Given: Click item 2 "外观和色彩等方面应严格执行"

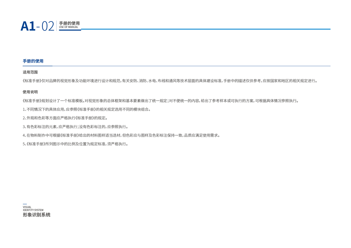Looking at the screenshot, I should (x=65, y=118).
